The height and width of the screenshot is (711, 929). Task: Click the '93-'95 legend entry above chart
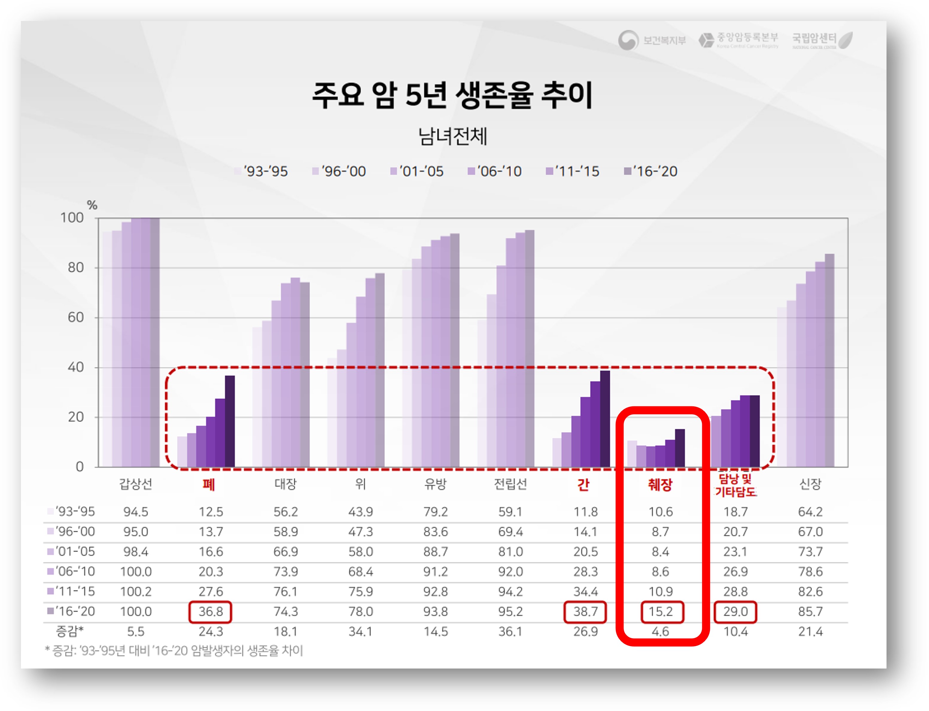pos(261,171)
